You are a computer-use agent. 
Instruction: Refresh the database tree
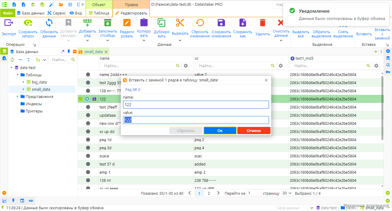(x=12, y=60)
